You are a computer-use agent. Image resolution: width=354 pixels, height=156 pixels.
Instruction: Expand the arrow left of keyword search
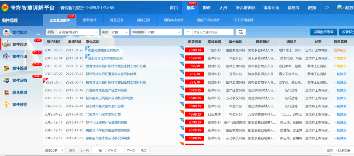click(x=188, y=32)
